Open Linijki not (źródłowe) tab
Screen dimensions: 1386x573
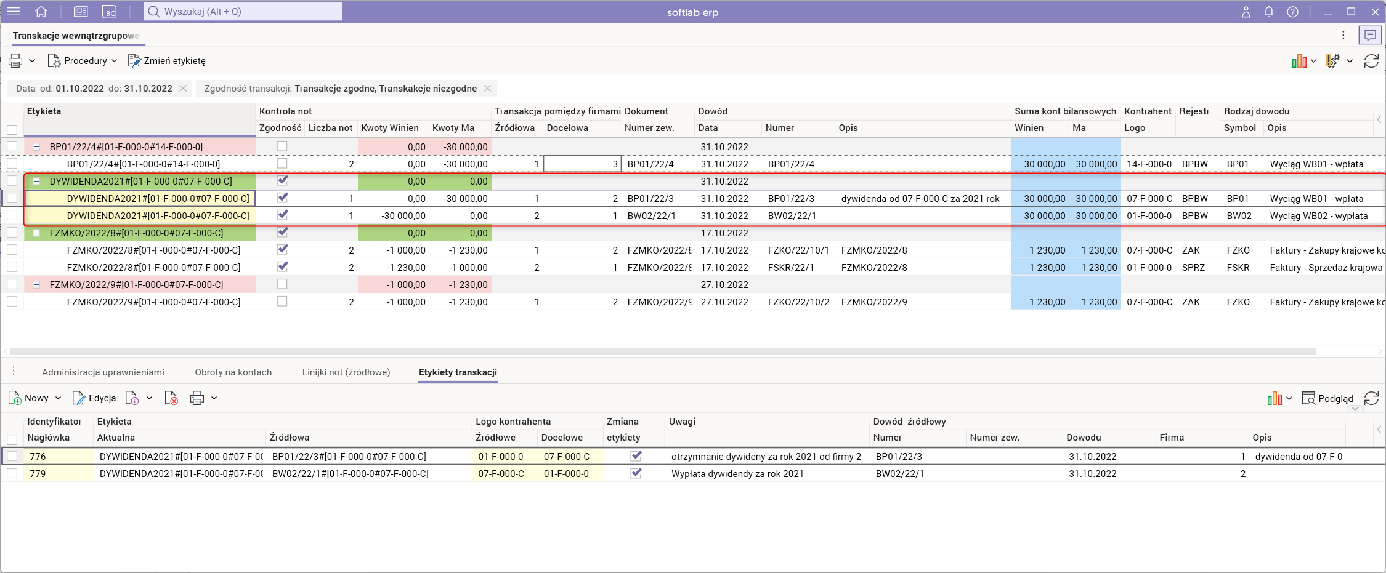(x=346, y=372)
